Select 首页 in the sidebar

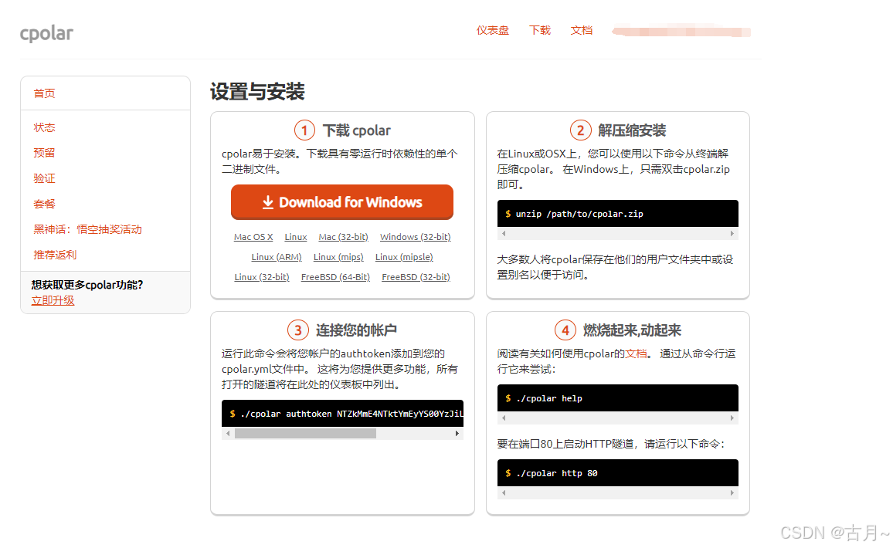pyautogui.click(x=44, y=93)
